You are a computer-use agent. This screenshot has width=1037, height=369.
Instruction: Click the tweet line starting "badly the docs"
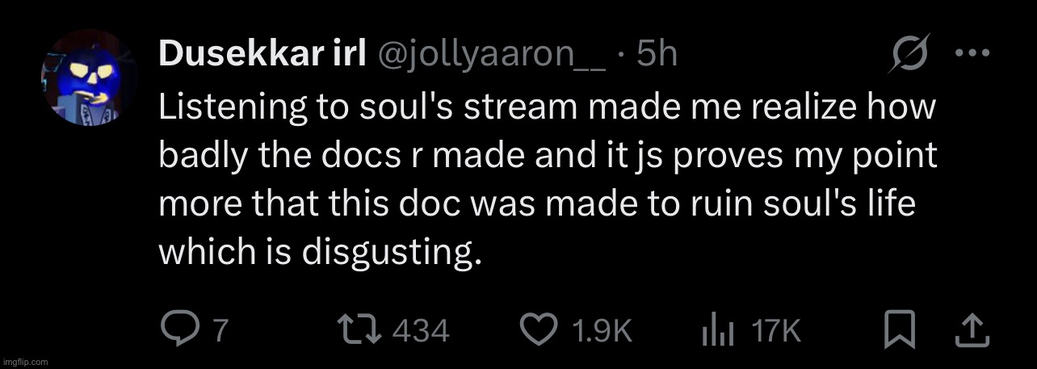click(x=548, y=156)
